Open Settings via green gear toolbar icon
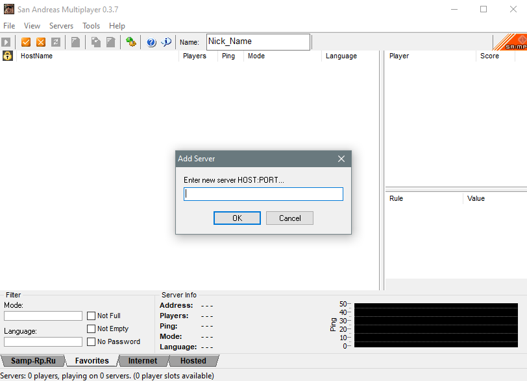 click(130, 42)
